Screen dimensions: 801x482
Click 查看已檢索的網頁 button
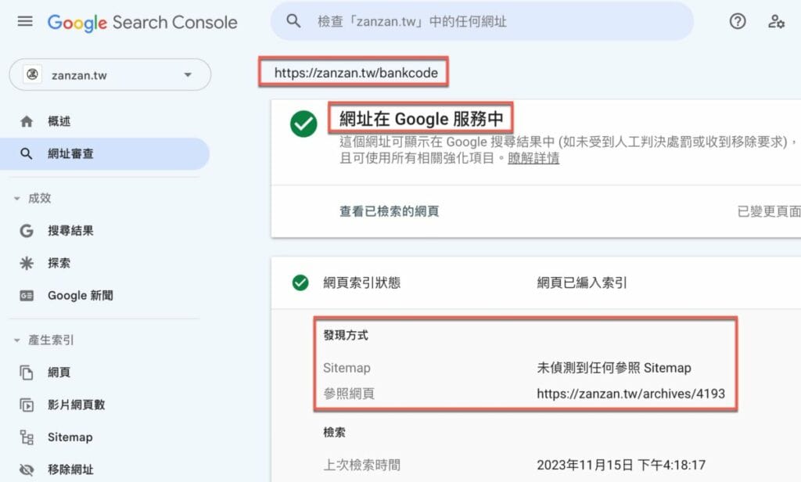click(390, 211)
